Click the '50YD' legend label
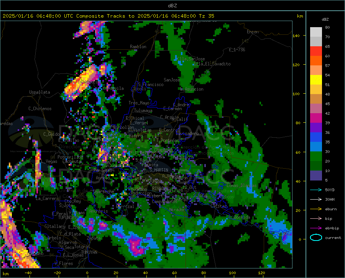The width and height of the screenshot is (345, 278). click(x=330, y=190)
